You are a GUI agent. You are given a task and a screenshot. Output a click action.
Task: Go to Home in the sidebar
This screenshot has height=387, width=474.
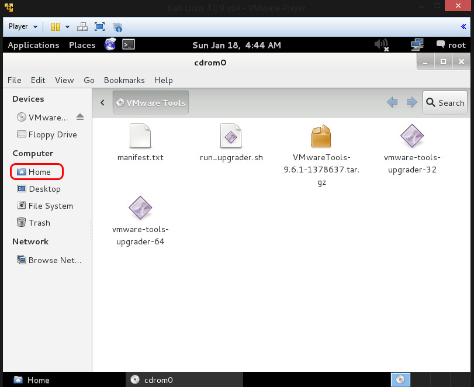click(x=39, y=172)
